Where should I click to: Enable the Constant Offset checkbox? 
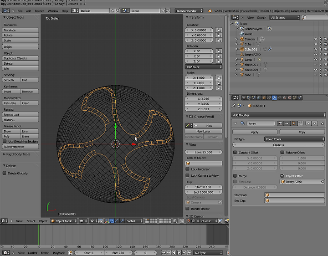coord(235,153)
